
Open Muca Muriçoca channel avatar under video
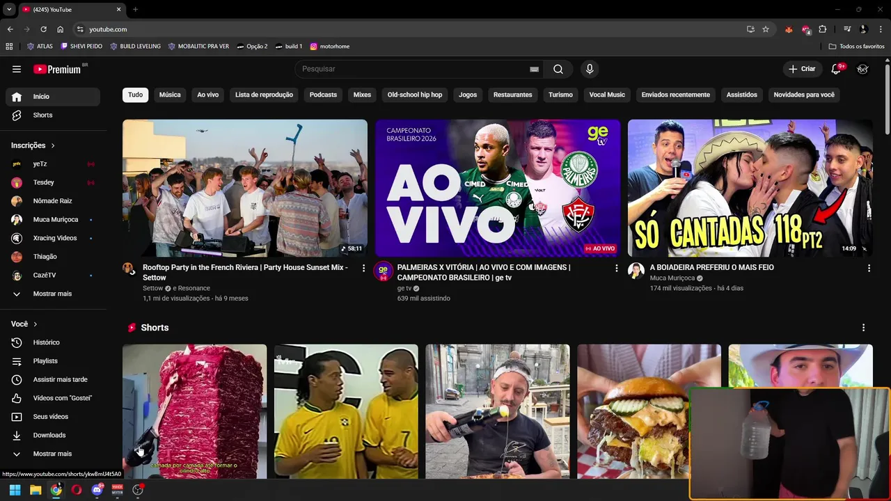(x=636, y=271)
